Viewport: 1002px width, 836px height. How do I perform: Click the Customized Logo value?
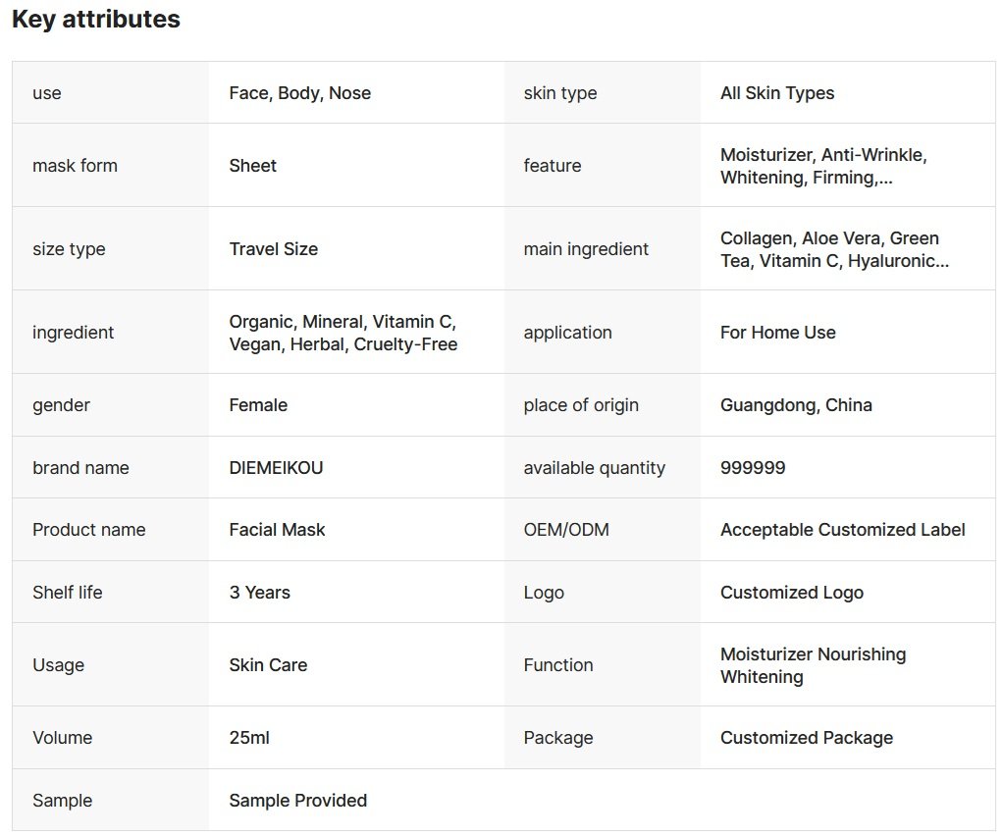pyautogui.click(x=792, y=593)
